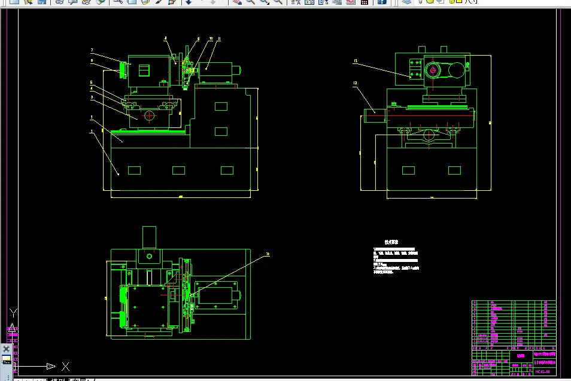571x381 pixels.
Task: Activate the Pan hand tool
Action: pos(237,1)
